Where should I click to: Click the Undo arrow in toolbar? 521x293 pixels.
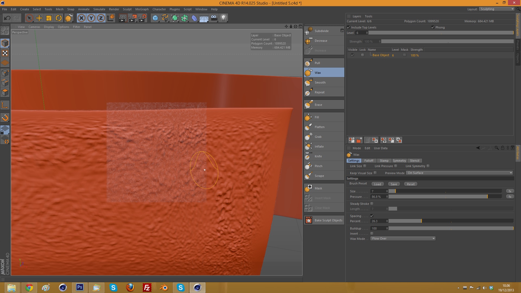click(7, 18)
